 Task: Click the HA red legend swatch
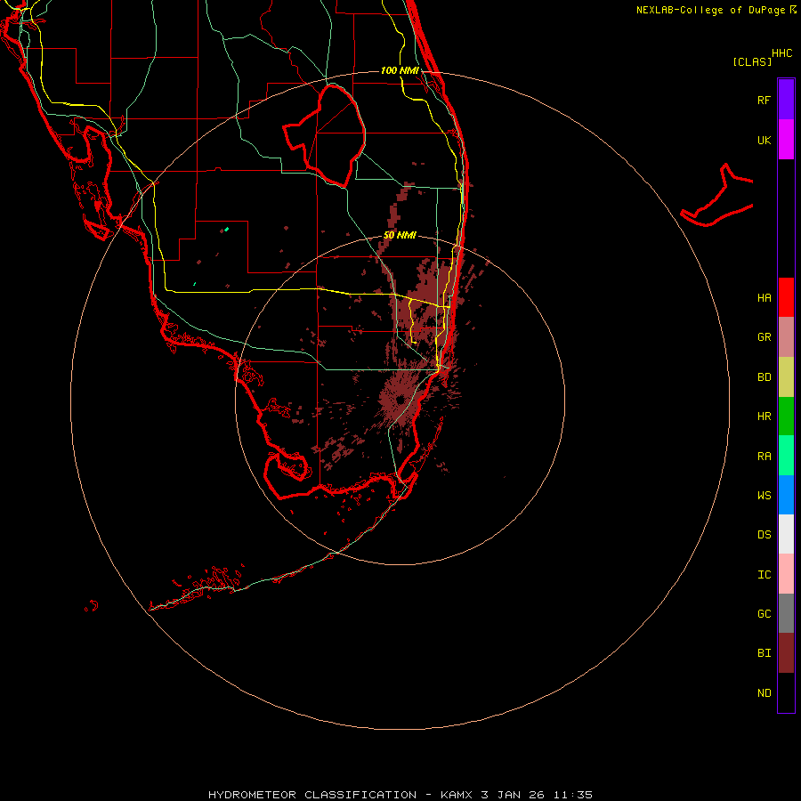click(786, 297)
